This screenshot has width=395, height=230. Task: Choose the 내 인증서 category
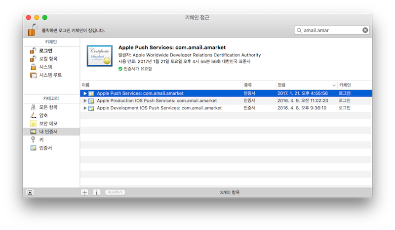[51, 132]
